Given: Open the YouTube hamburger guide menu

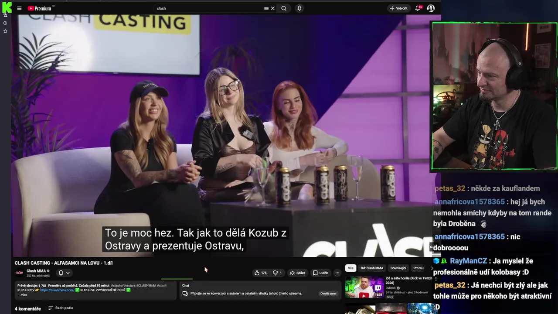Looking at the screenshot, I should [19, 8].
